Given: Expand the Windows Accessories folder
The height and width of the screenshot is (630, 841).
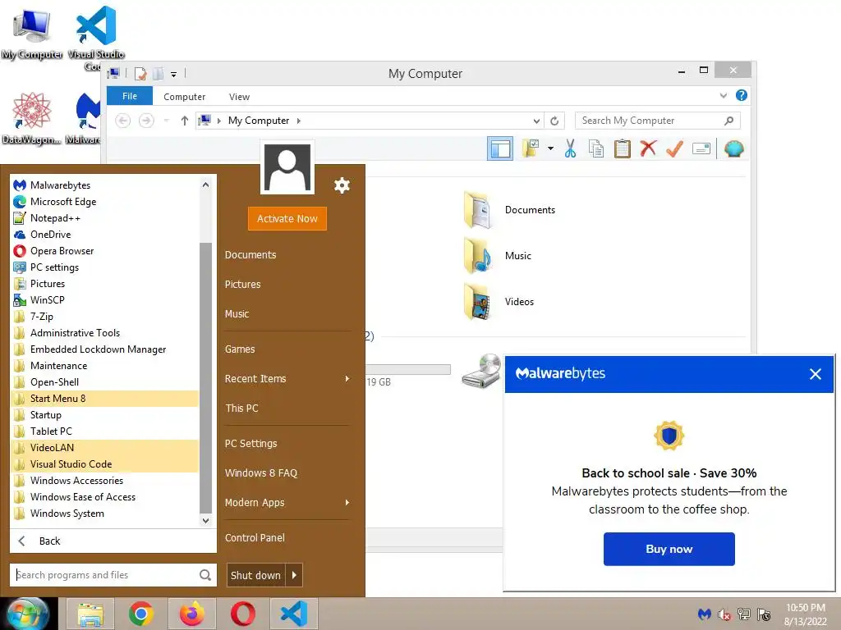Looking at the screenshot, I should 104,481.
